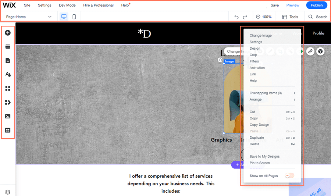Screen dimensions: 331x196
Task: Click the Redo arrow
Action: tap(245, 17)
